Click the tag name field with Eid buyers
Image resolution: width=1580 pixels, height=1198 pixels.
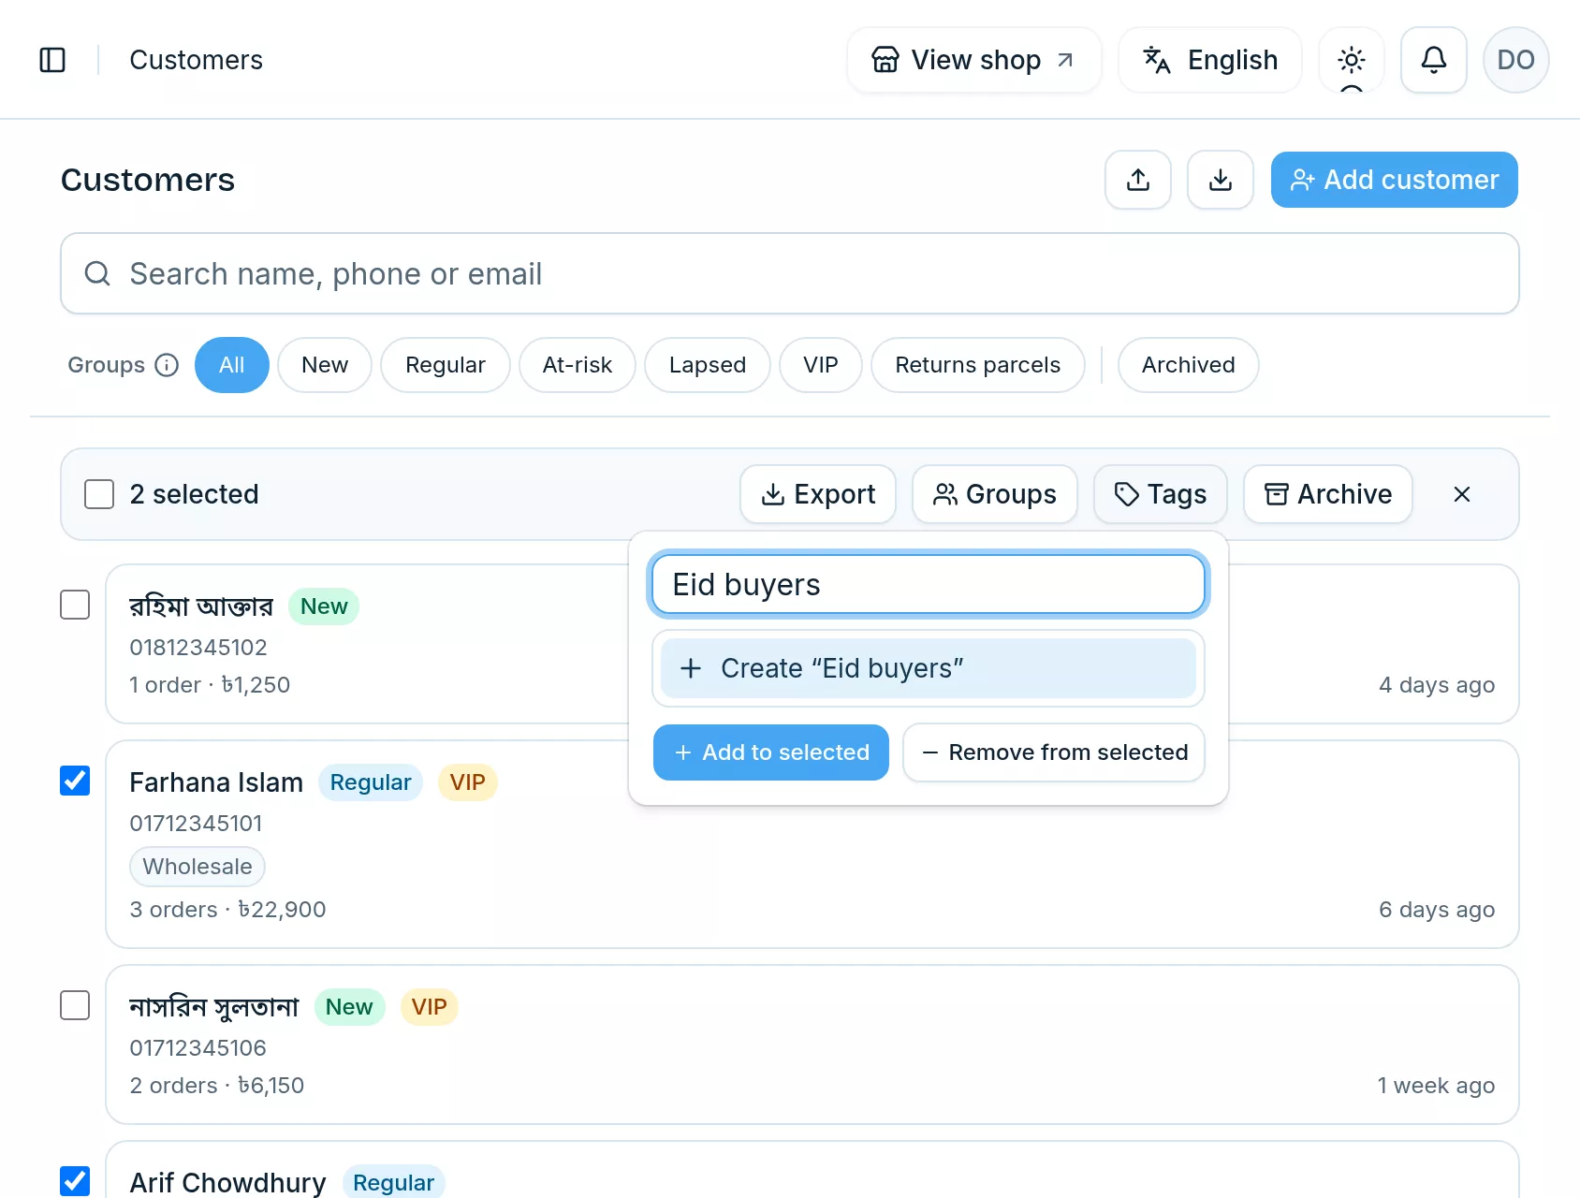928,584
